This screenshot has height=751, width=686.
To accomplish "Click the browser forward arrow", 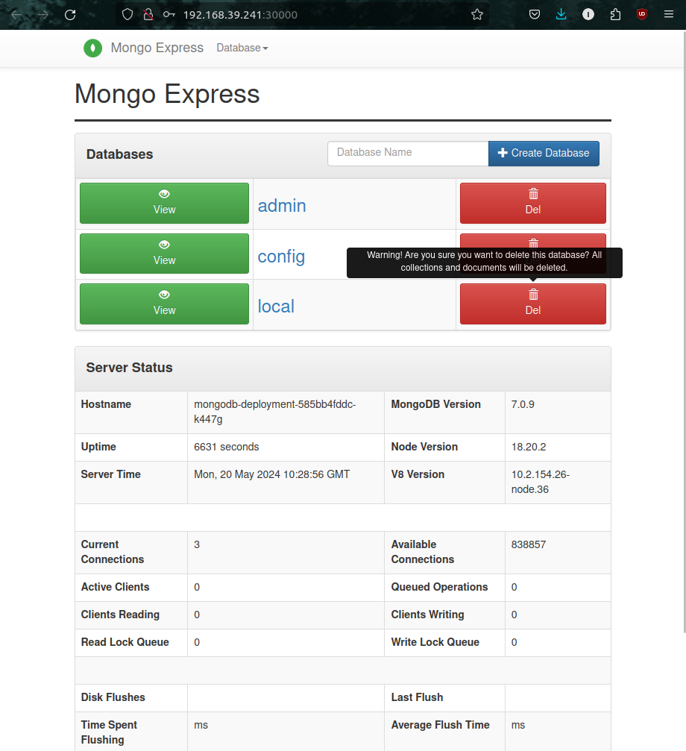I will click(x=43, y=15).
